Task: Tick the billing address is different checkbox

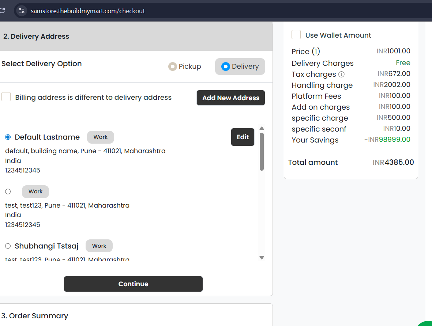Action: tap(6, 97)
